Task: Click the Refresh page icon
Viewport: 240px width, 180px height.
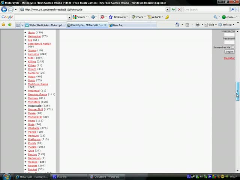Action: pos(173,9)
